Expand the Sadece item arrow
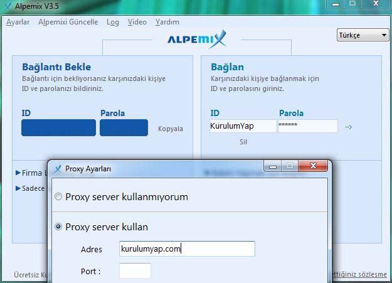 18,188
